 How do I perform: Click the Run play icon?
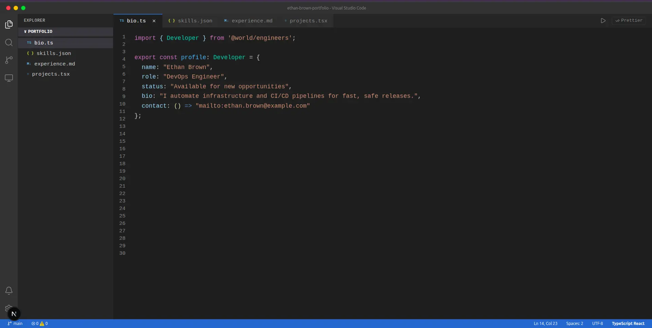click(x=603, y=21)
